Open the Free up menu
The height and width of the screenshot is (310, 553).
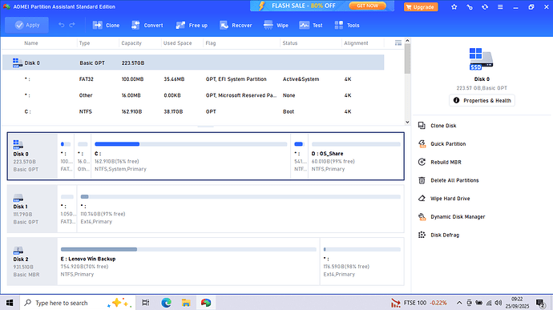[192, 25]
